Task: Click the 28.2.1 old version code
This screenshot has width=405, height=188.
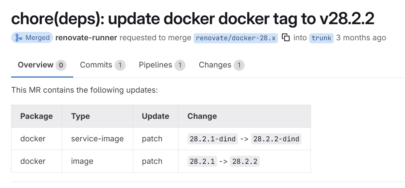Action: (202, 161)
